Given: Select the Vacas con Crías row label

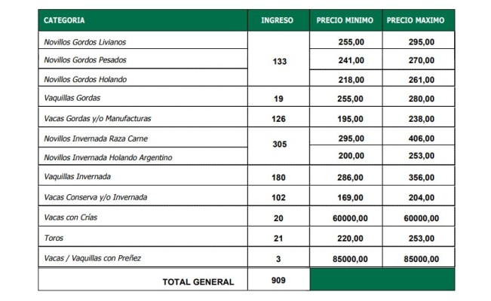Looking at the screenshot, I should tap(71, 217).
